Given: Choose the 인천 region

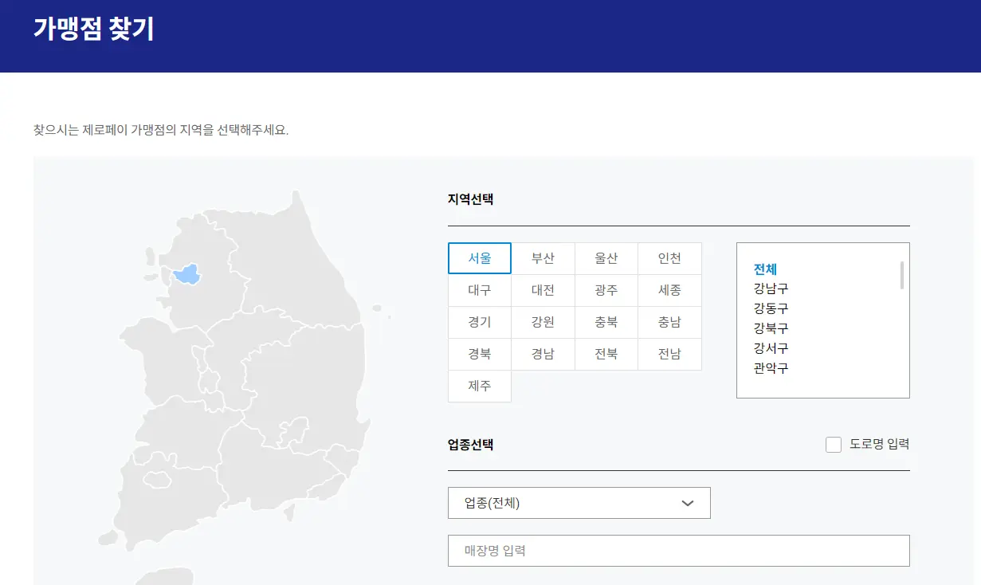Looking at the screenshot, I should [670, 258].
